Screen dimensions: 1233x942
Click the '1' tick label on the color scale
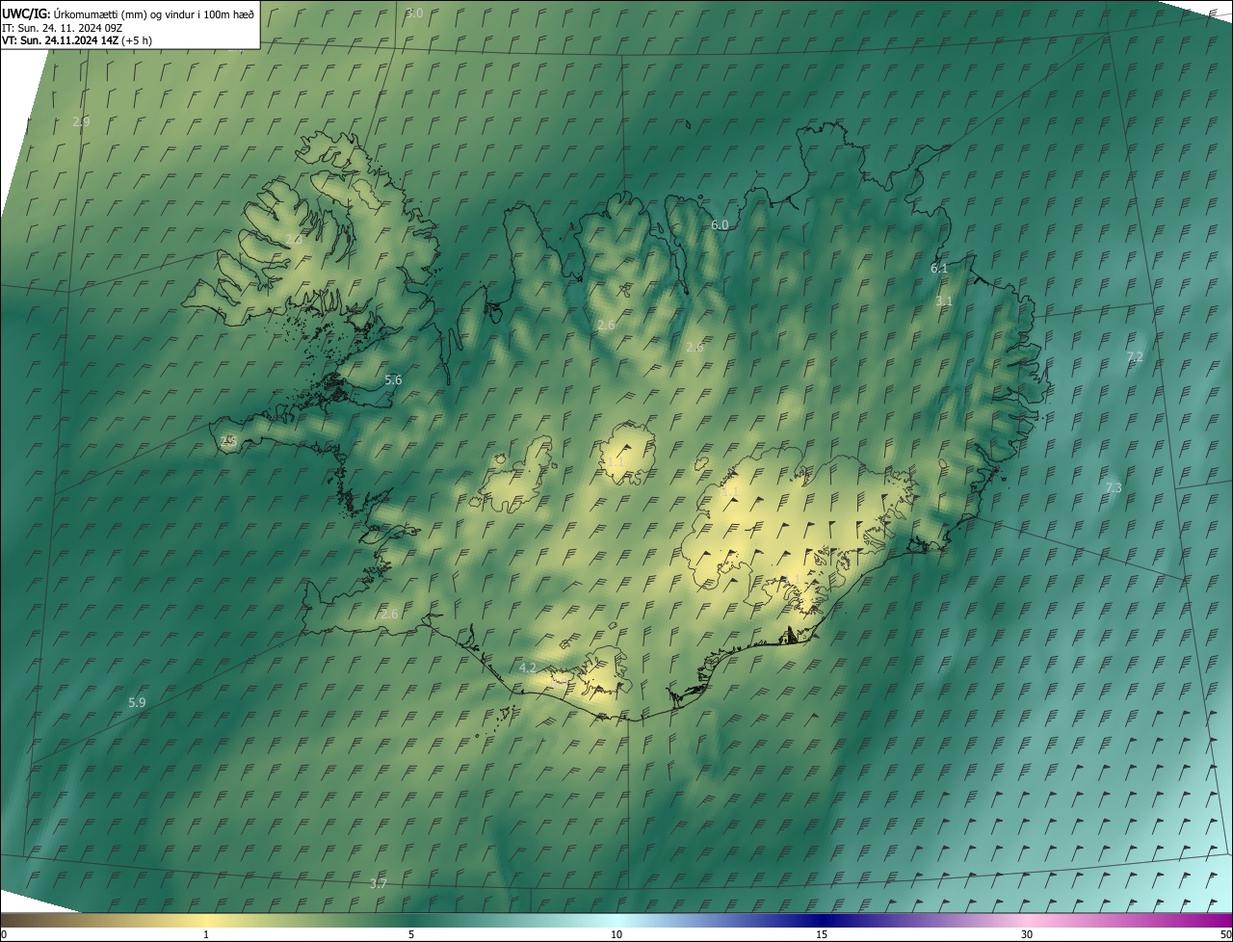[x=206, y=934]
